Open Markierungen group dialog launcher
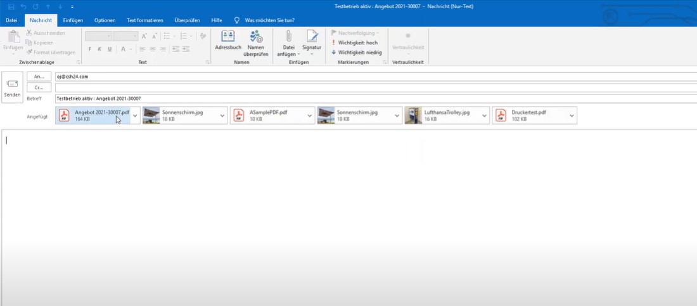 [385, 62]
